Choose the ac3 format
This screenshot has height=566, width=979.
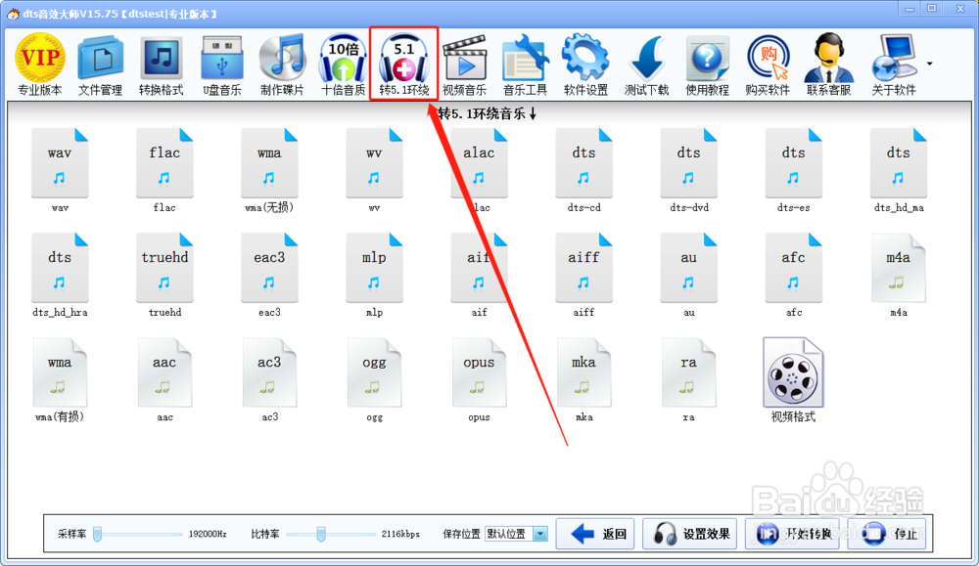click(x=269, y=380)
